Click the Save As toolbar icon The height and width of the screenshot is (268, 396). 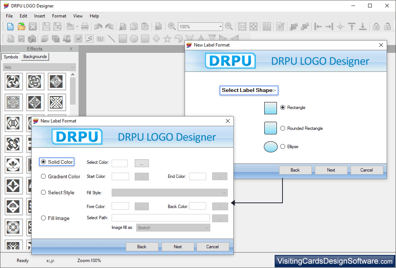pyautogui.click(x=57, y=26)
